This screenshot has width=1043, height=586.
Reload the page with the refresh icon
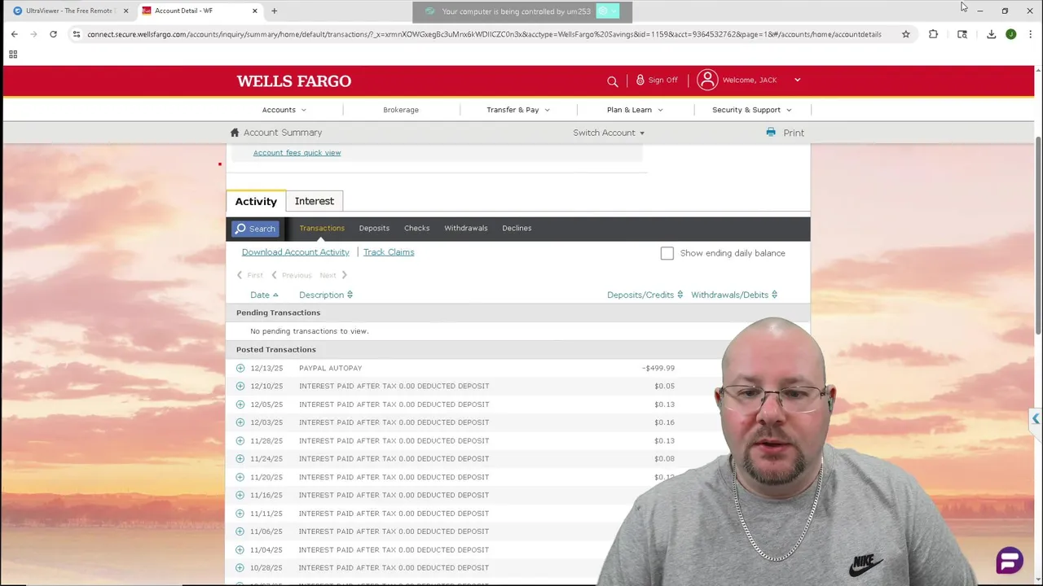click(x=53, y=34)
